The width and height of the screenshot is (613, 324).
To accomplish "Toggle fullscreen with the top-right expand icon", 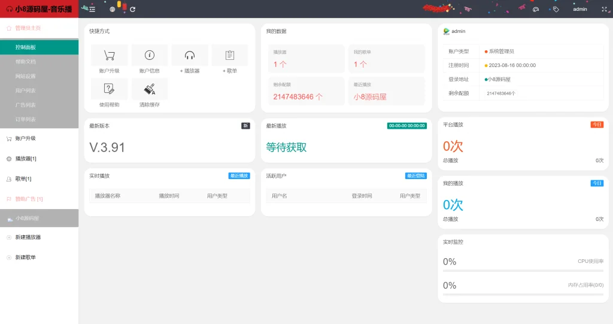I will [x=603, y=9].
